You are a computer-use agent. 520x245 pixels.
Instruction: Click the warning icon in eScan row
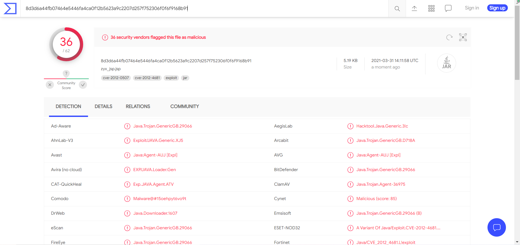(127, 228)
